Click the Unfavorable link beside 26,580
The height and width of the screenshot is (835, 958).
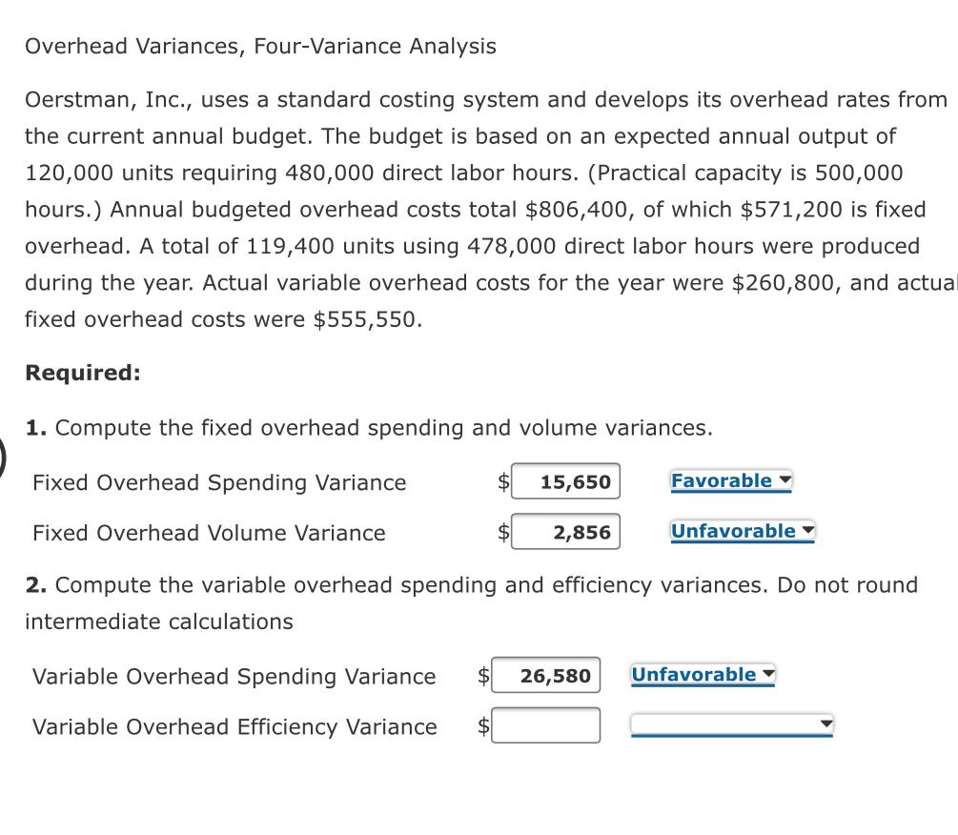pyautogui.click(x=695, y=674)
